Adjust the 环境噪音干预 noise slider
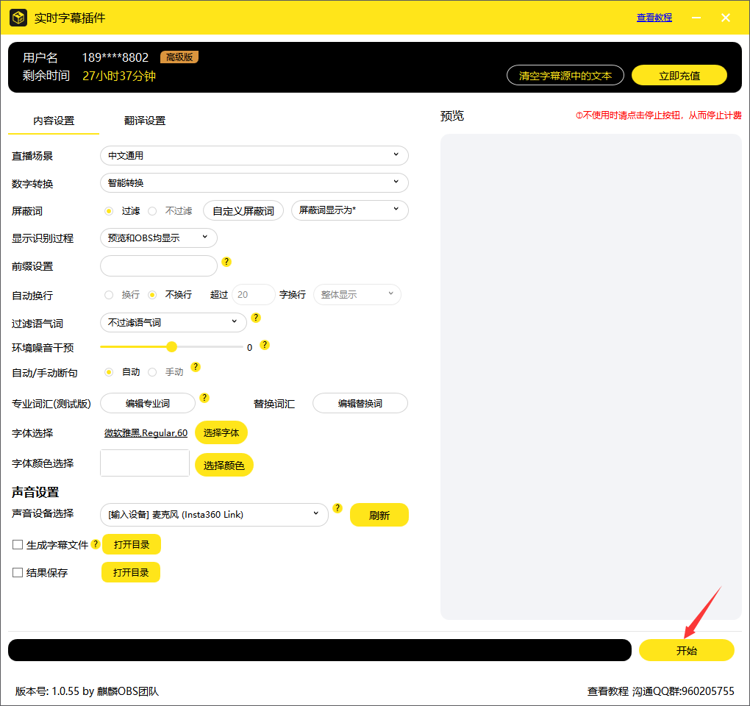This screenshot has height=706, width=750. (171, 346)
